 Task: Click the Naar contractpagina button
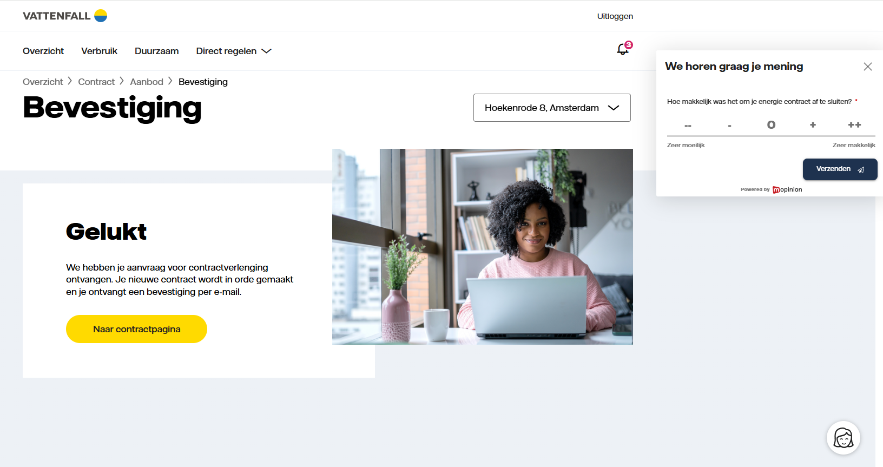136,329
